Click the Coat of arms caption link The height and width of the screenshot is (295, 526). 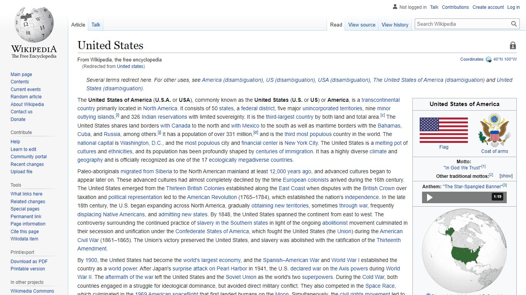tap(494, 151)
